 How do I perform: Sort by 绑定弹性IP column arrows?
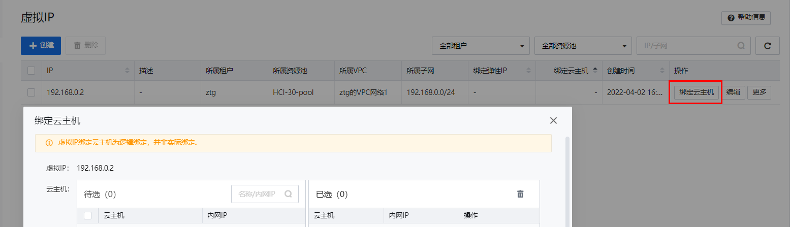click(529, 71)
